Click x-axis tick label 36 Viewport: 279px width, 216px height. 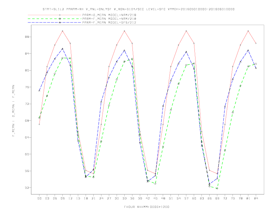[x=132, y=198]
